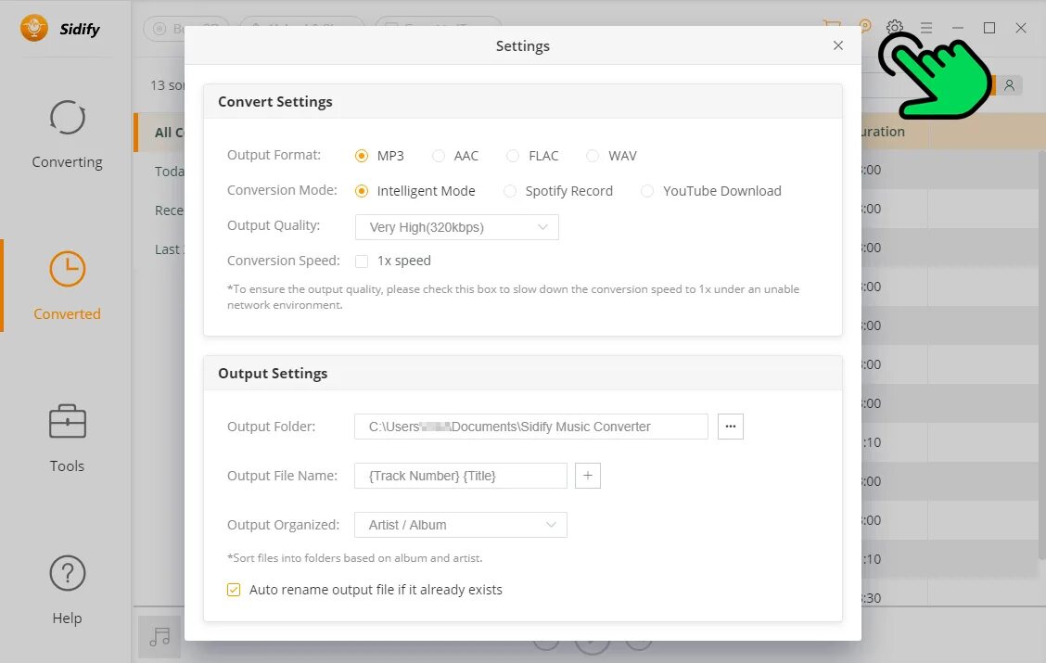The width and height of the screenshot is (1046, 663).
Task: Choose WAV output format
Action: pyautogui.click(x=593, y=156)
